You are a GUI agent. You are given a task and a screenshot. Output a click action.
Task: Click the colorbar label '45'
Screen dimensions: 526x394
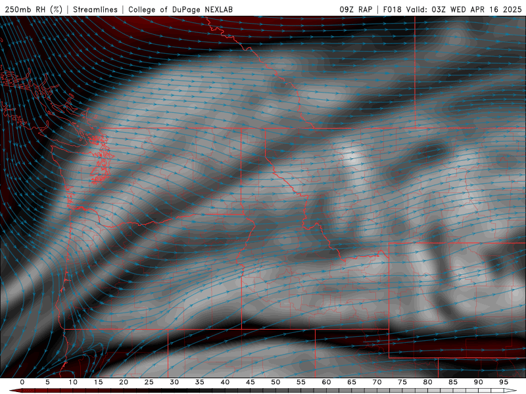click(251, 382)
